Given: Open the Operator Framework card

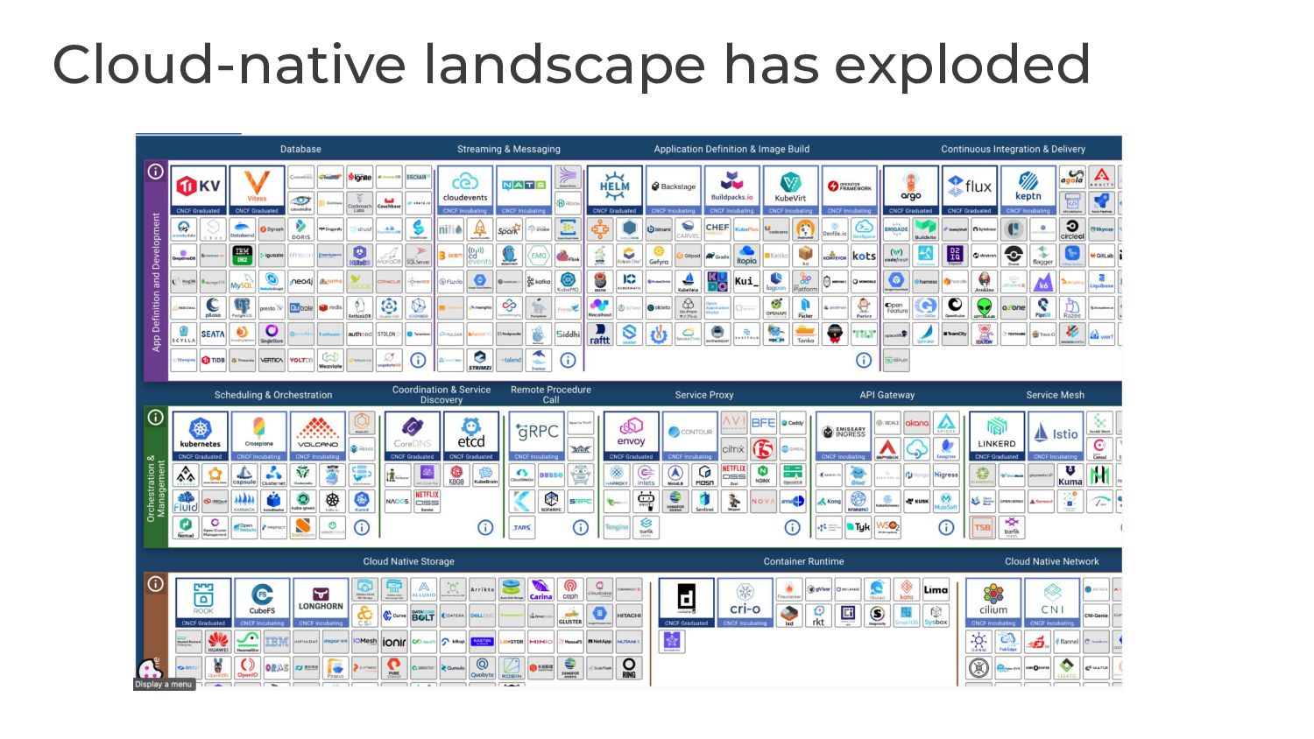Looking at the screenshot, I should [x=849, y=190].
